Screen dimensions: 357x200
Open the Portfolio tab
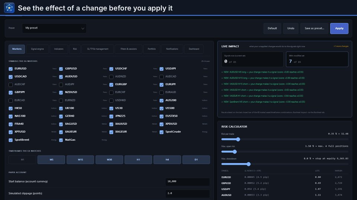(x=152, y=49)
